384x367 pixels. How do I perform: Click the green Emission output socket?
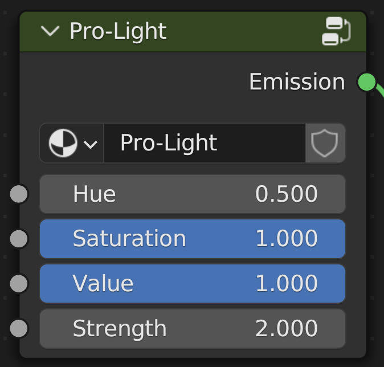point(367,82)
